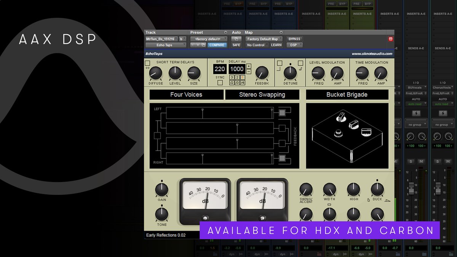The image size is (457, 257).
Task: Enable the SYNC checkbox under BPM
Action: (220, 83)
